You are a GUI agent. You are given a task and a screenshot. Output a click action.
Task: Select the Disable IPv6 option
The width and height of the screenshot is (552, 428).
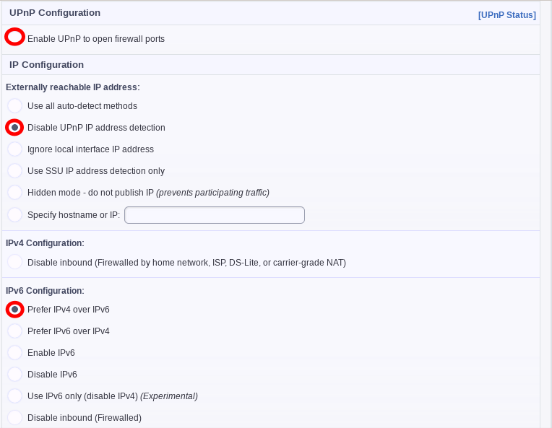pyautogui.click(x=14, y=375)
